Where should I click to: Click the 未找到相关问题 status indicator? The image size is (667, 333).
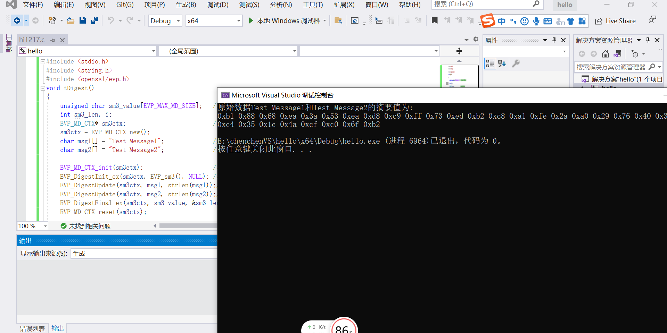[x=85, y=226]
